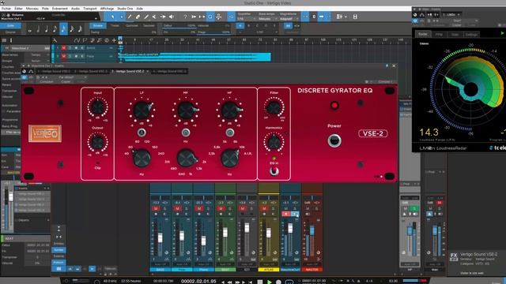Image resolution: width=506 pixels, height=284 pixels.
Task: Select the Arrow tool in the toolbar
Action: point(112,17)
